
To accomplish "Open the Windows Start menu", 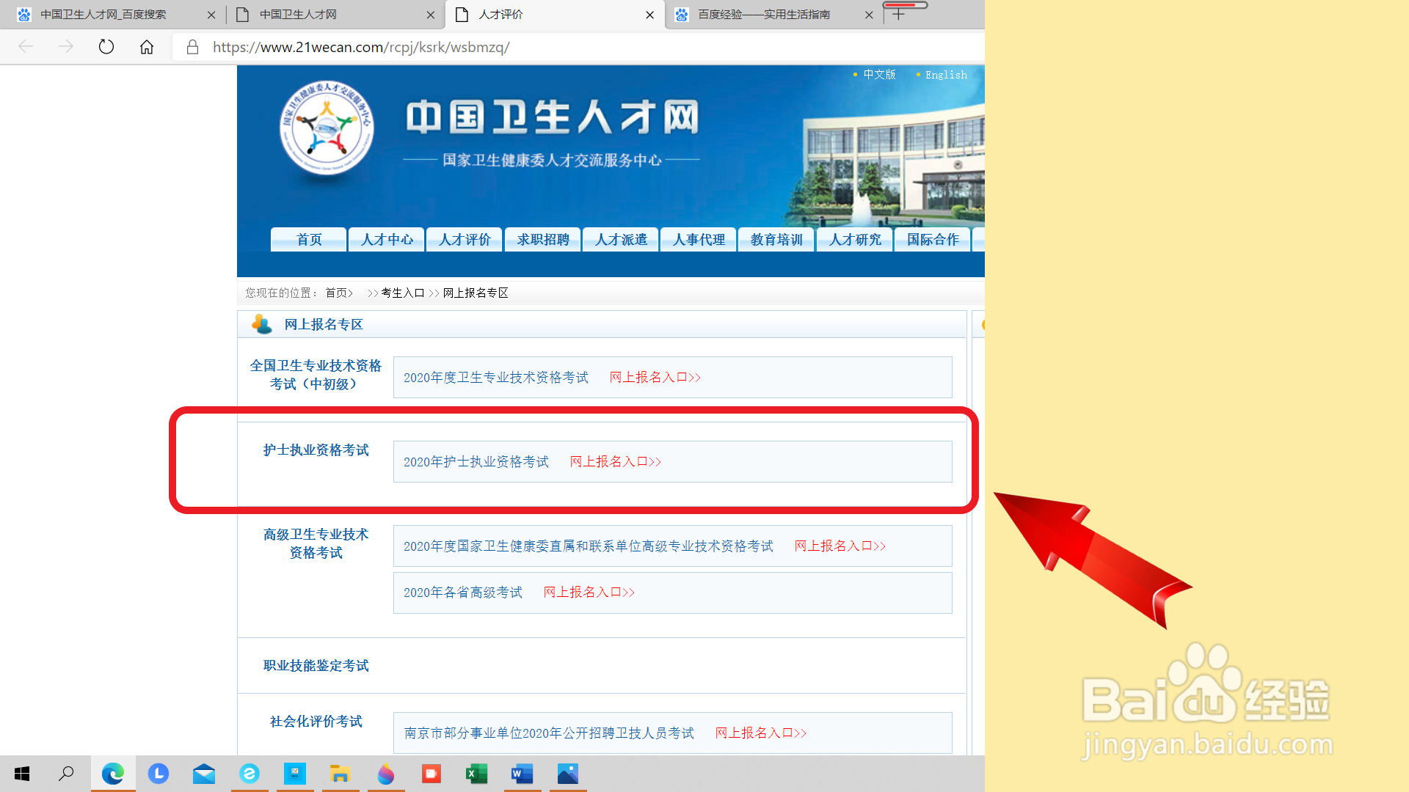I will (x=22, y=774).
